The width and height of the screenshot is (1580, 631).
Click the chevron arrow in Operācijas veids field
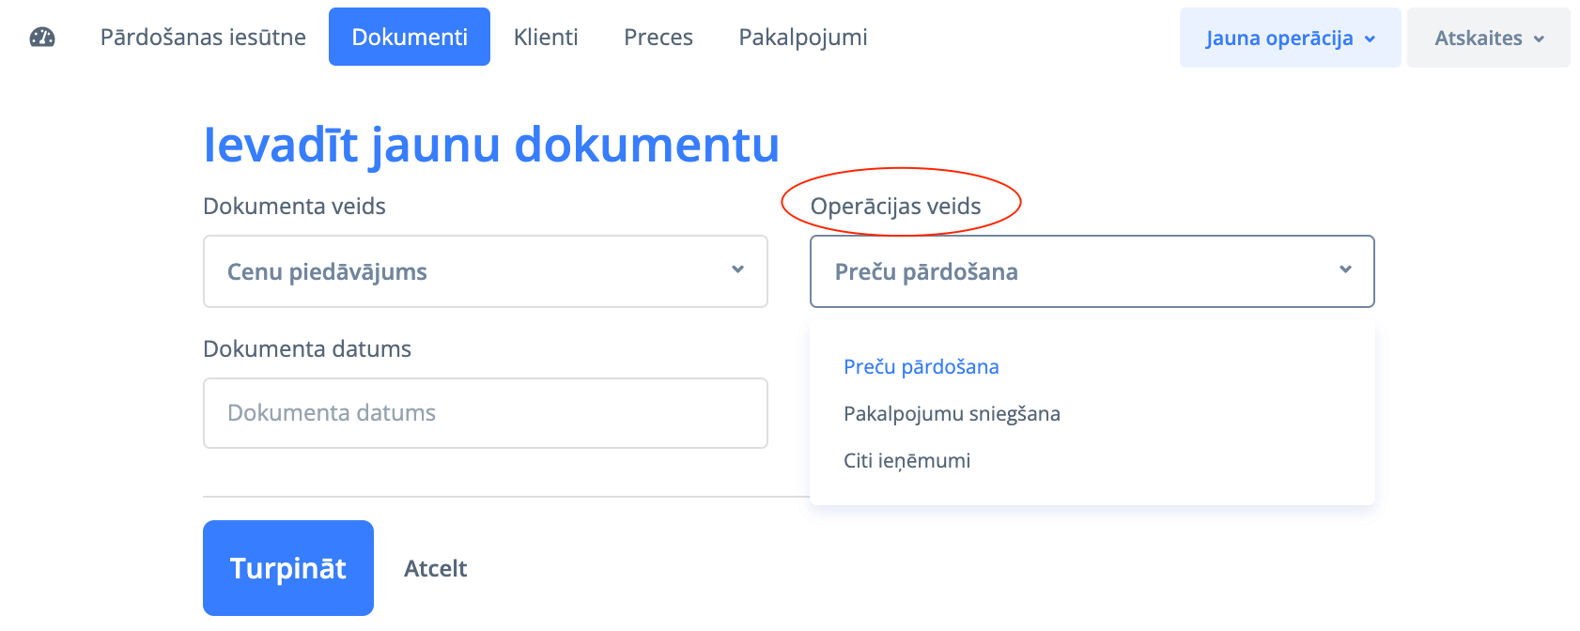coord(1345,270)
